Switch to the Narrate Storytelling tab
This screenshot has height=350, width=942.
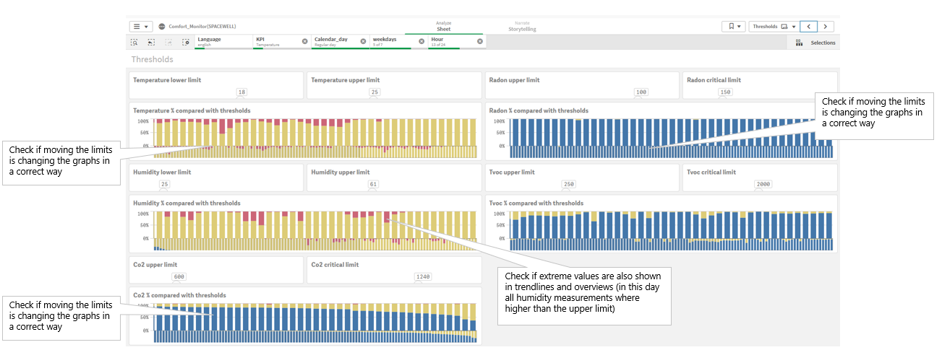click(x=522, y=26)
